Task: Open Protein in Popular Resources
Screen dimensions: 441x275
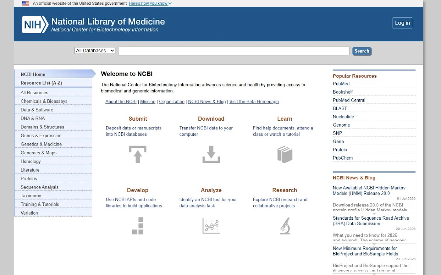Action: click(340, 150)
